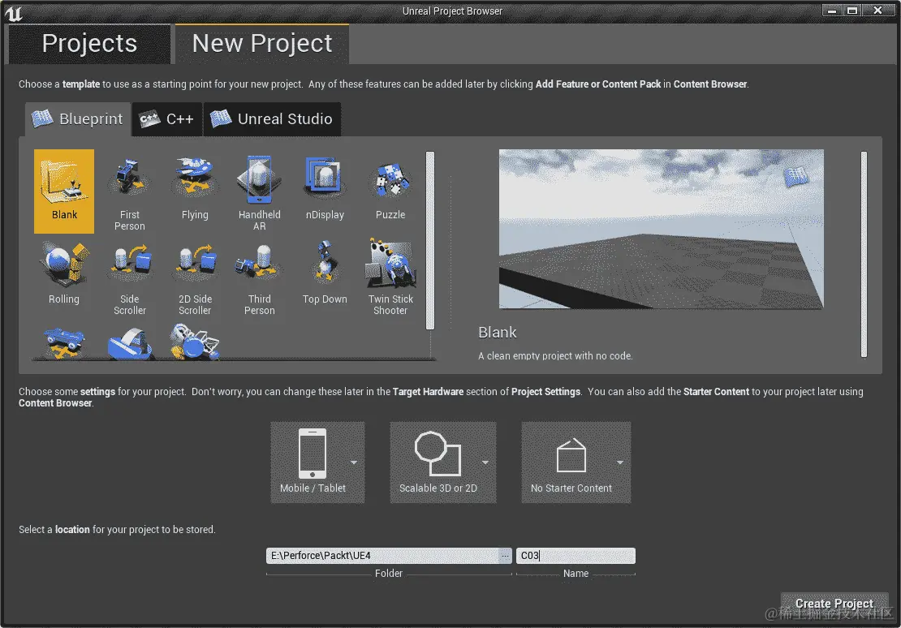Screen dimensions: 901x628
Task: Maximize the Unreal Project Browser window
Action: [852, 11]
